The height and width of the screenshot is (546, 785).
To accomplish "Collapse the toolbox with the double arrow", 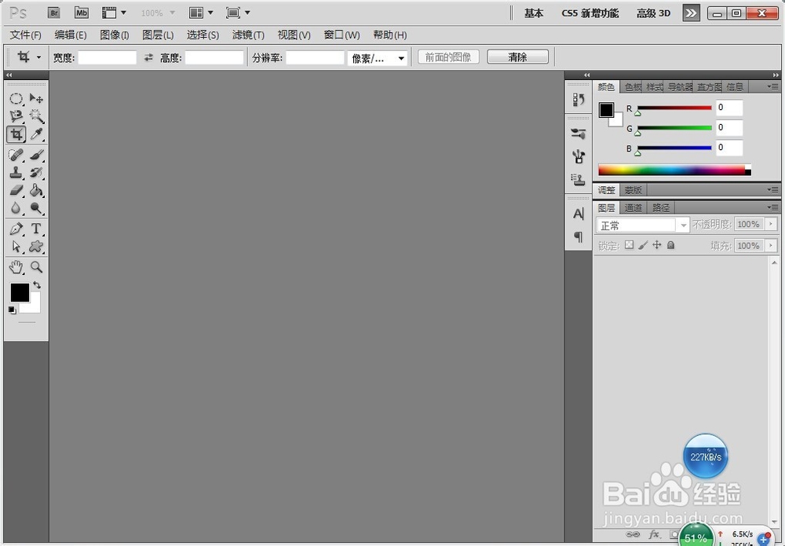I will pos(9,75).
